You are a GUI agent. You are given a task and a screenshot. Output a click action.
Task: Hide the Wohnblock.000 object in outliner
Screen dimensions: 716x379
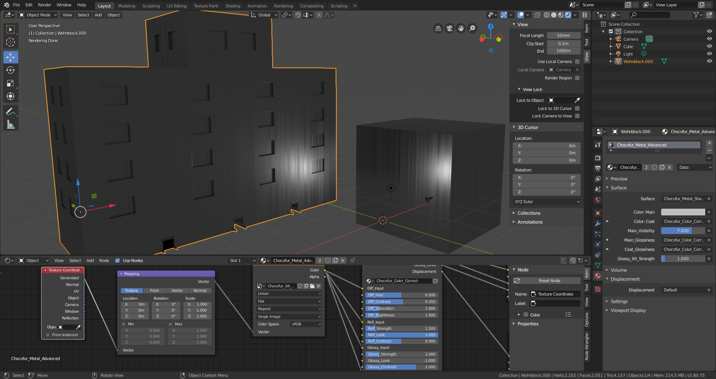click(x=709, y=61)
